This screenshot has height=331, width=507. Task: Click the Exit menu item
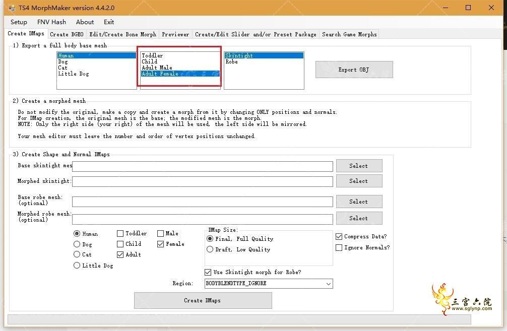(x=109, y=22)
